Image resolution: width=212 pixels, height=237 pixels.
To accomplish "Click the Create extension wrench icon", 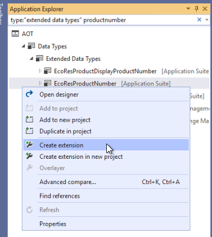I will (x=29, y=145).
